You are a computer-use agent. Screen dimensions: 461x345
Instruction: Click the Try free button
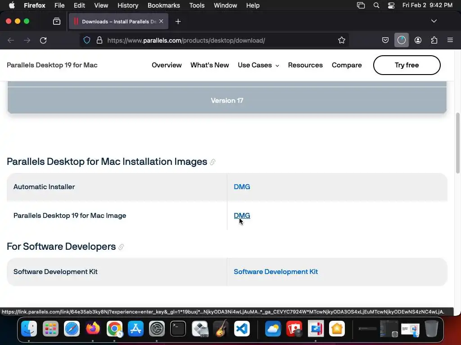[x=407, y=65]
